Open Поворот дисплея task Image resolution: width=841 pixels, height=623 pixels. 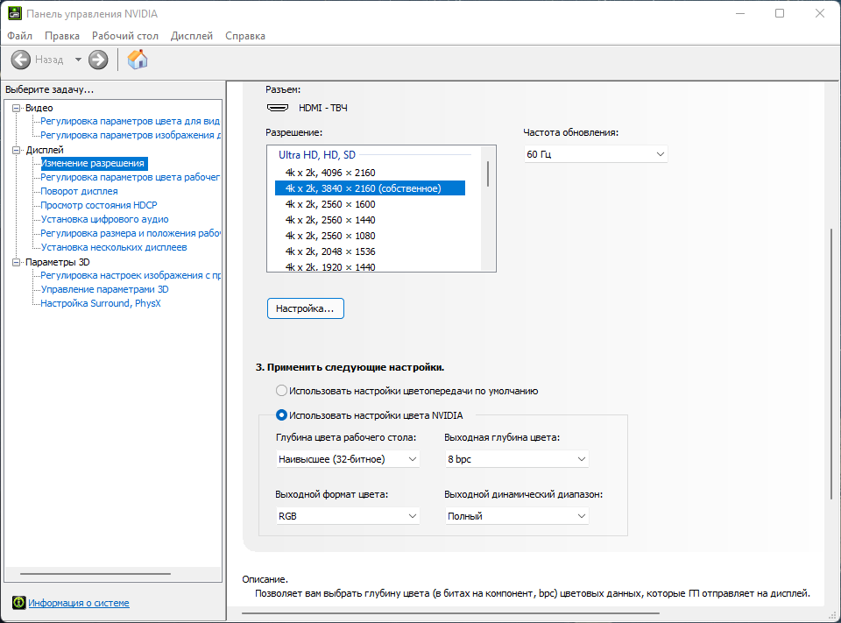(80, 191)
